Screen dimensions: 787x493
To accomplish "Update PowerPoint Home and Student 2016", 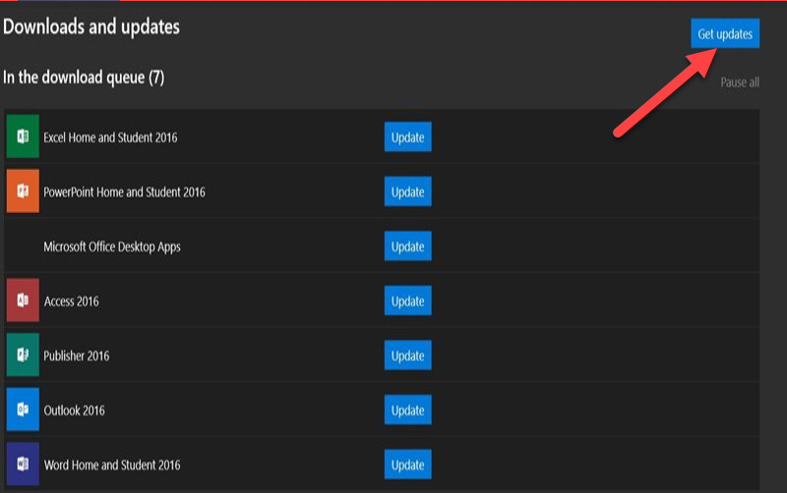I will tap(407, 192).
